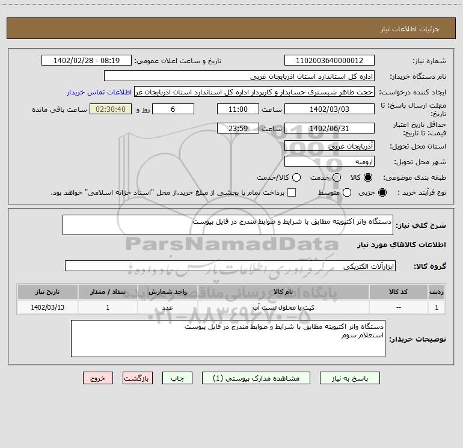Click the request creator field حجت طاهر شبستری

point(254,92)
